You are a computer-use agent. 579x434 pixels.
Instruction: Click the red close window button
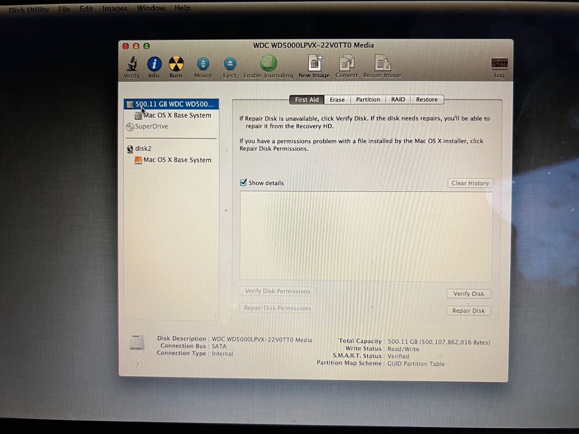coord(126,47)
